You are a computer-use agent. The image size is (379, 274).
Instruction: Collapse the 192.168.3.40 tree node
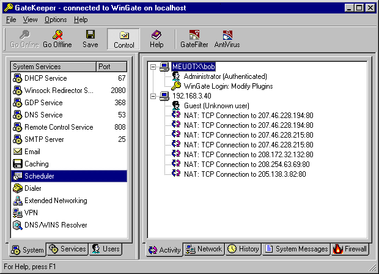point(153,96)
